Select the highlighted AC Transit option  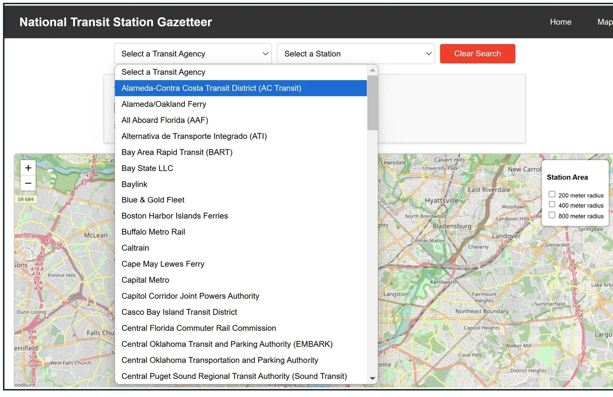click(211, 88)
